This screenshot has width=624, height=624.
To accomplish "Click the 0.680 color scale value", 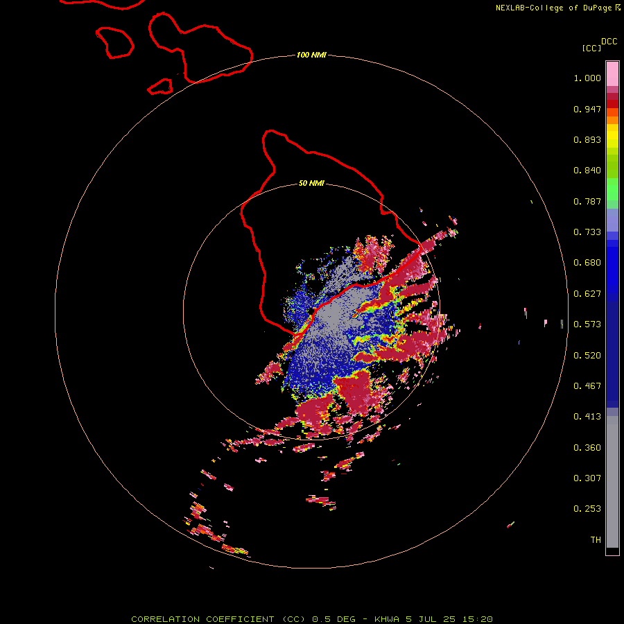I will (x=587, y=263).
